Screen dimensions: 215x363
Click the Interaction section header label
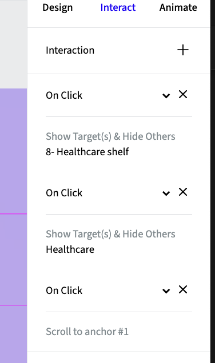pos(70,50)
